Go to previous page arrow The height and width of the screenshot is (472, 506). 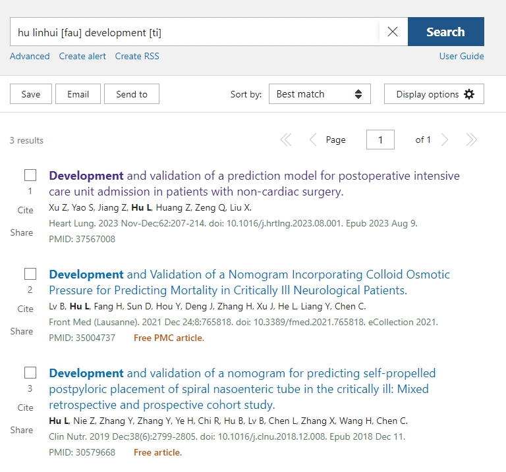pyautogui.click(x=313, y=140)
